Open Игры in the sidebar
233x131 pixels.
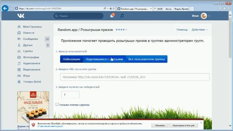[x=27, y=76]
